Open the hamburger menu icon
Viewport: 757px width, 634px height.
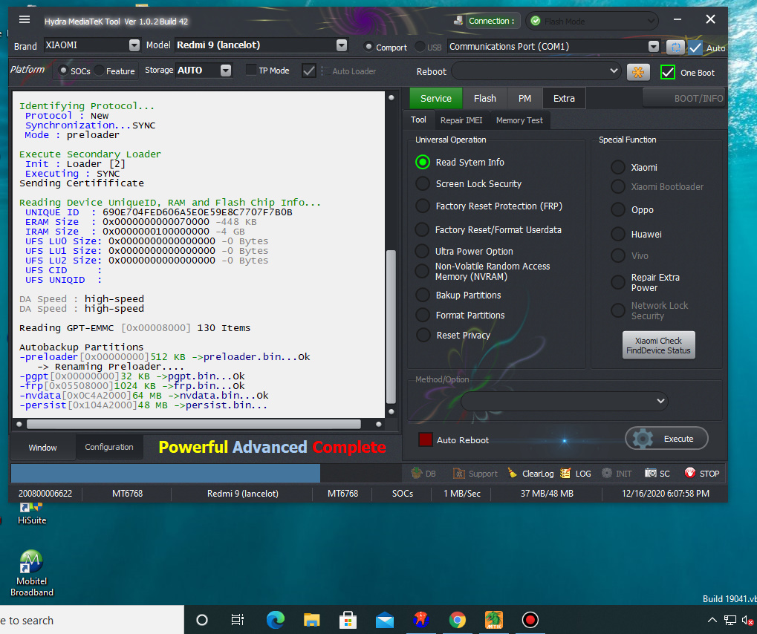point(25,20)
